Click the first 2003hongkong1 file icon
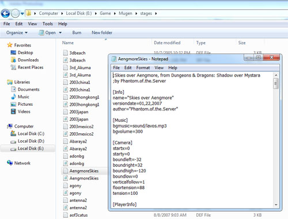Screen dimensions: 288x219 click(x=66, y=97)
